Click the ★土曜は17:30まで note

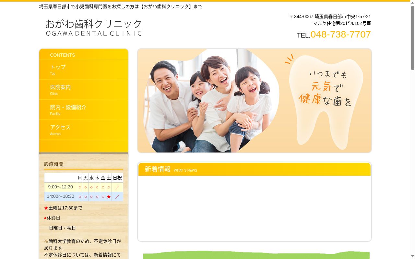point(63,208)
